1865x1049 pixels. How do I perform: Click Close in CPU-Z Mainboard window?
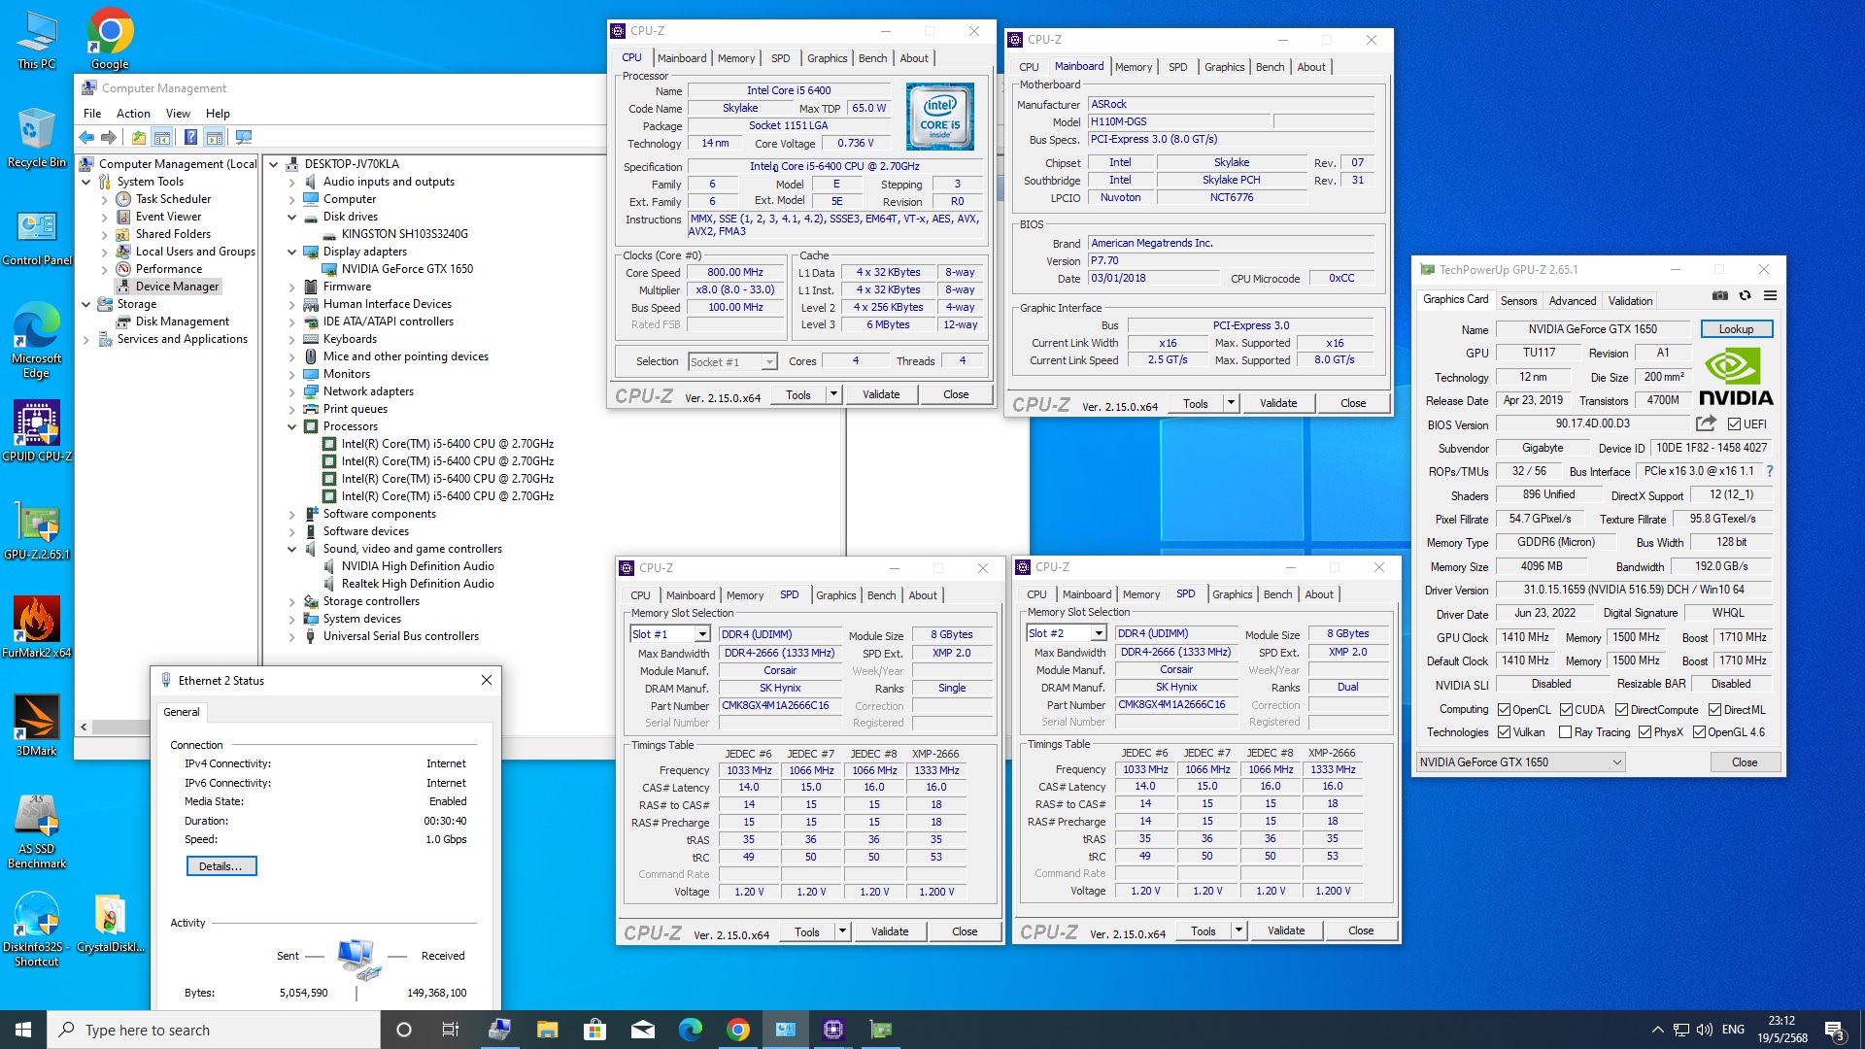point(1353,403)
